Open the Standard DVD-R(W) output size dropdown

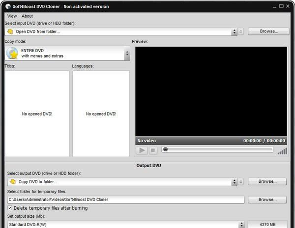click(x=241, y=225)
